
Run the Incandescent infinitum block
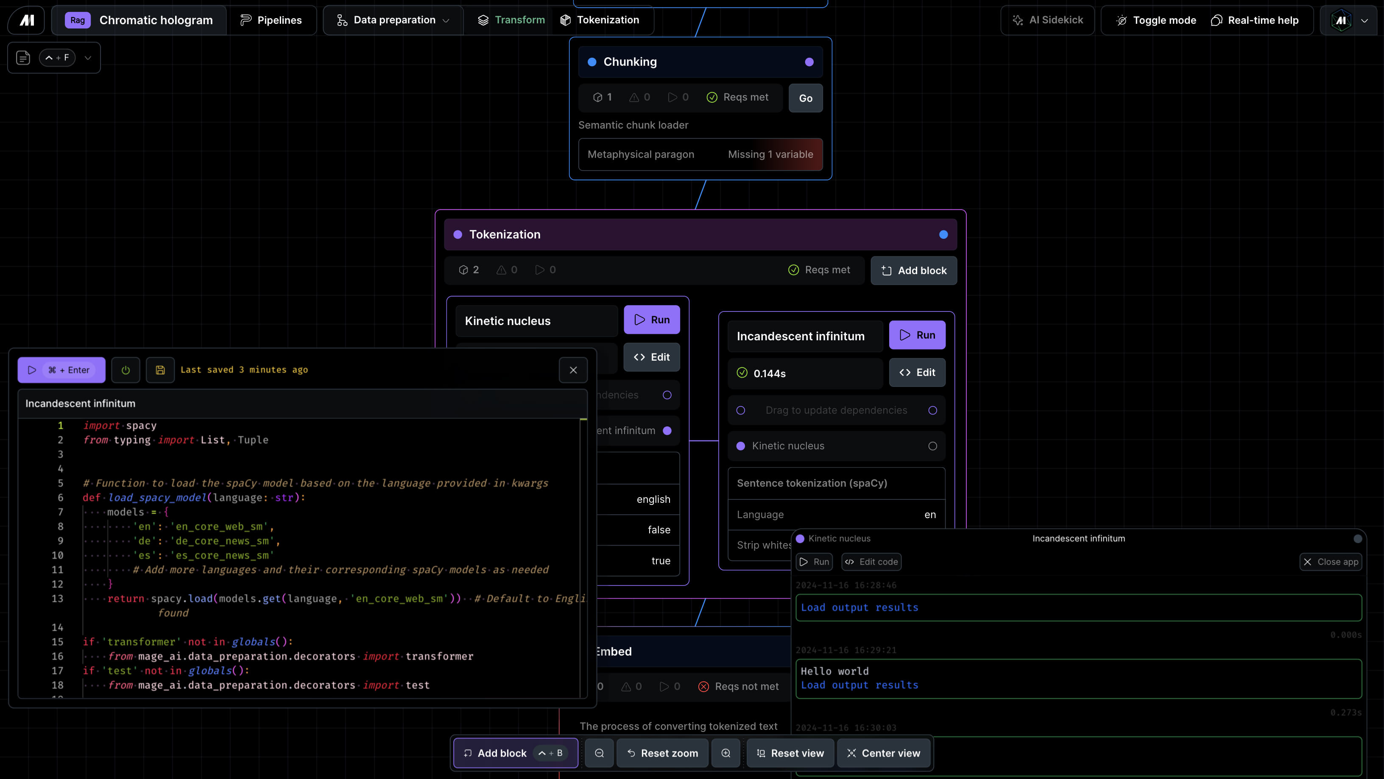tap(917, 335)
